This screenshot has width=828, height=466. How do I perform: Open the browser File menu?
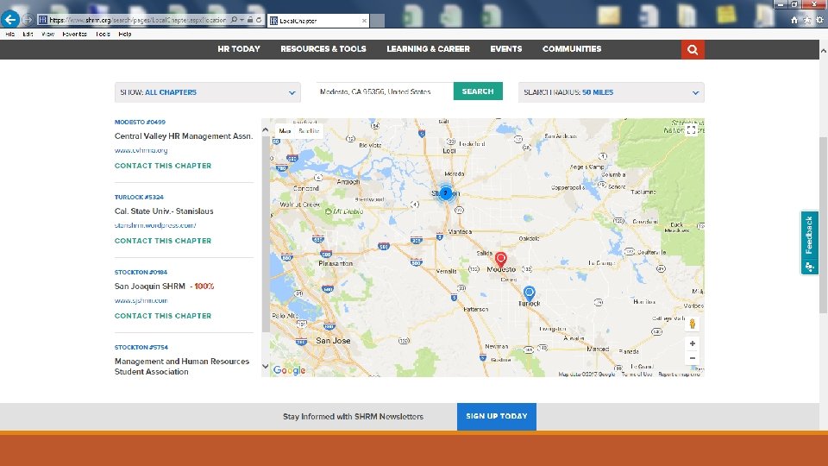(x=10, y=34)
